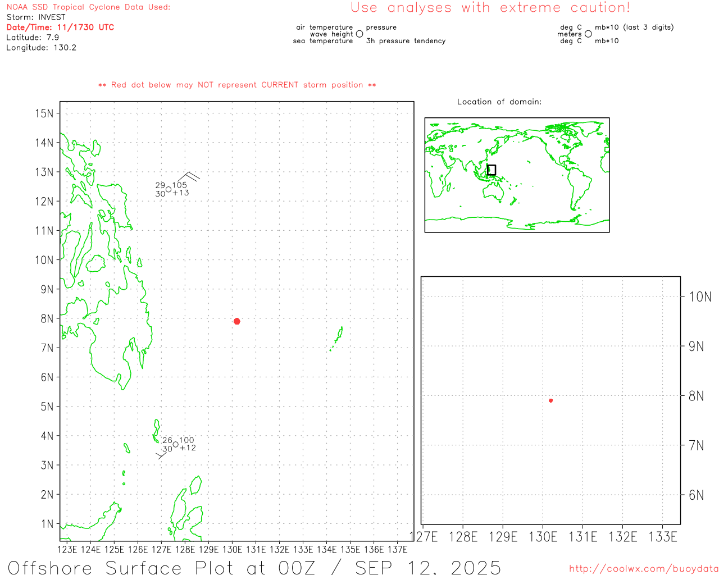Viewport: 719px width, 575px height.
Task: Click the '127E' label on inset map
Action: 424,537
